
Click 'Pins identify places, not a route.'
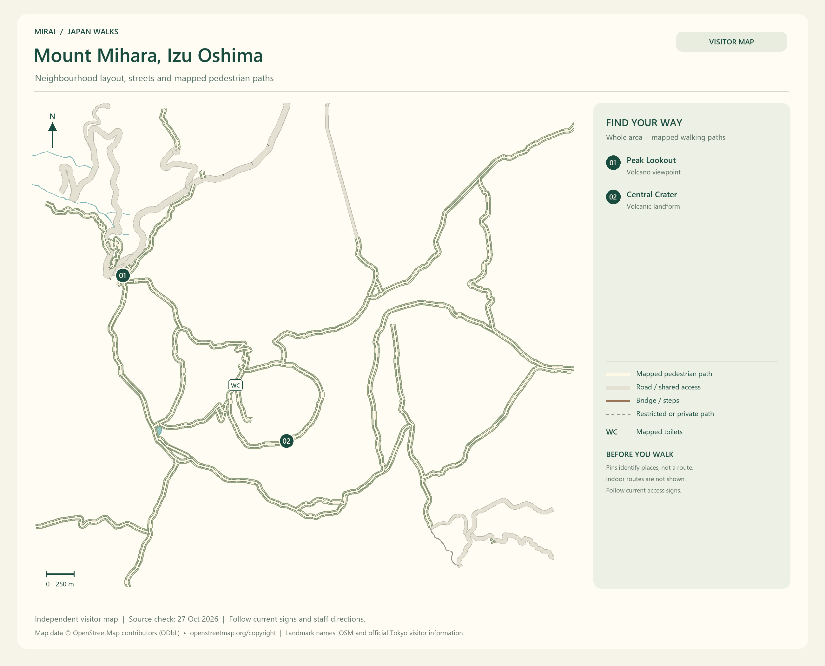pos(650,468)
